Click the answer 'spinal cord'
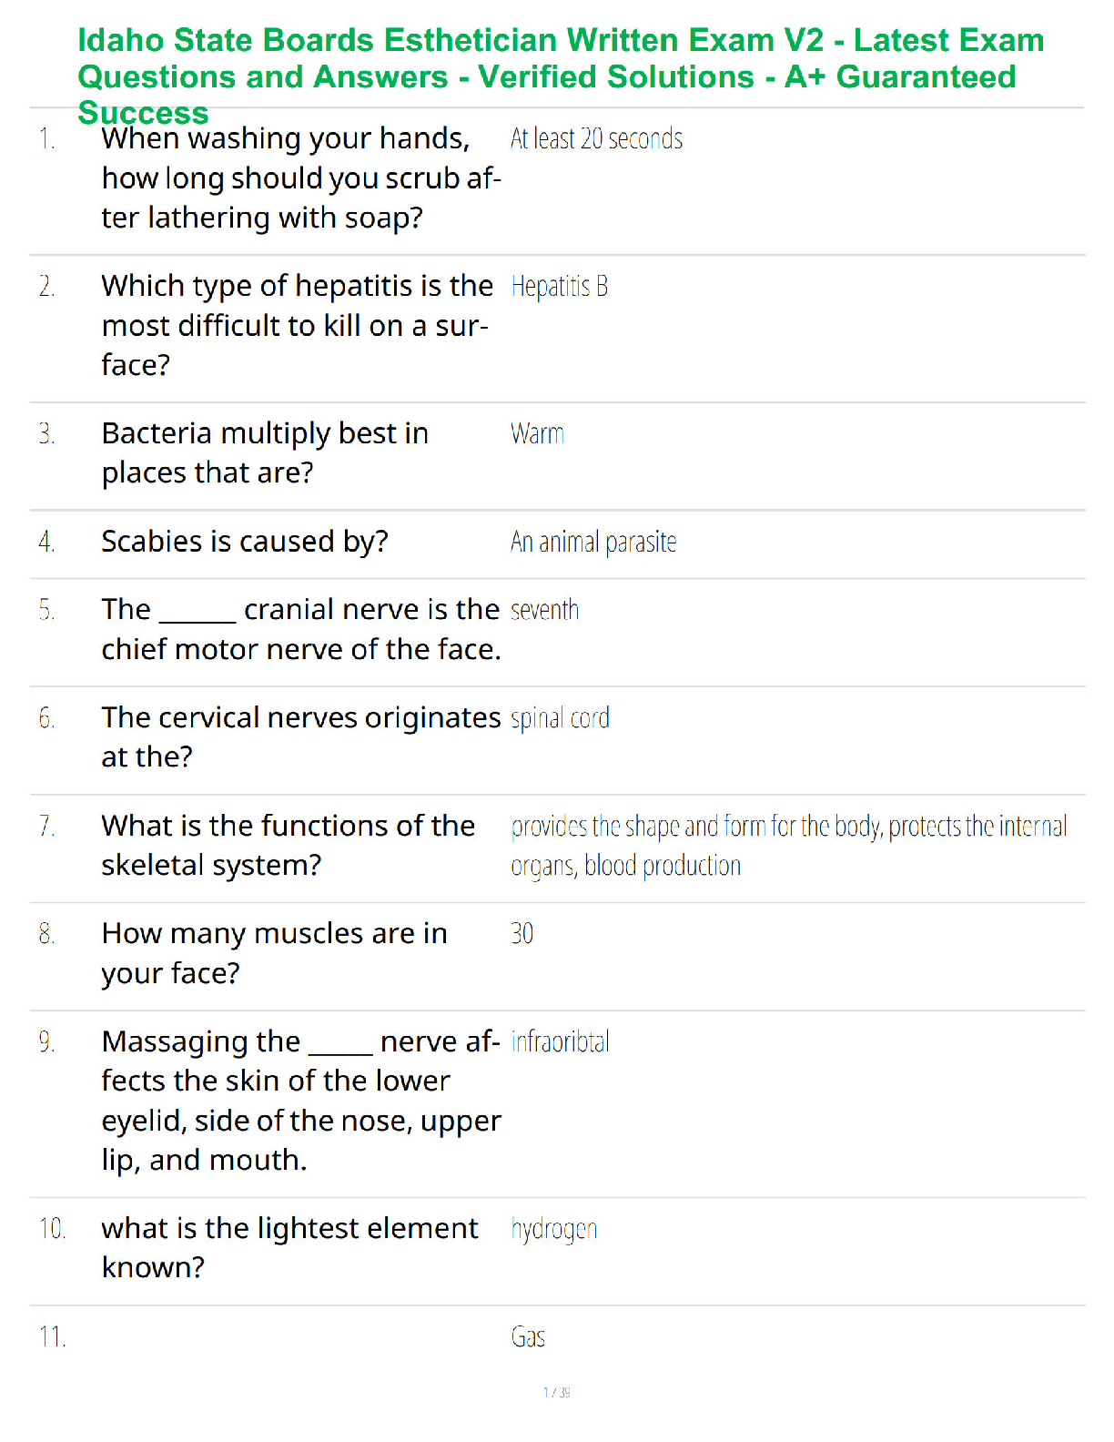Viewport: 1114px width, 1442px height. pos(560,718)
